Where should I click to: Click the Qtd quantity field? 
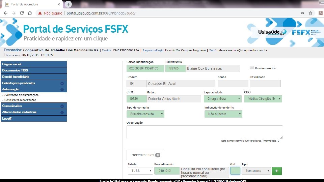point(235,171)
